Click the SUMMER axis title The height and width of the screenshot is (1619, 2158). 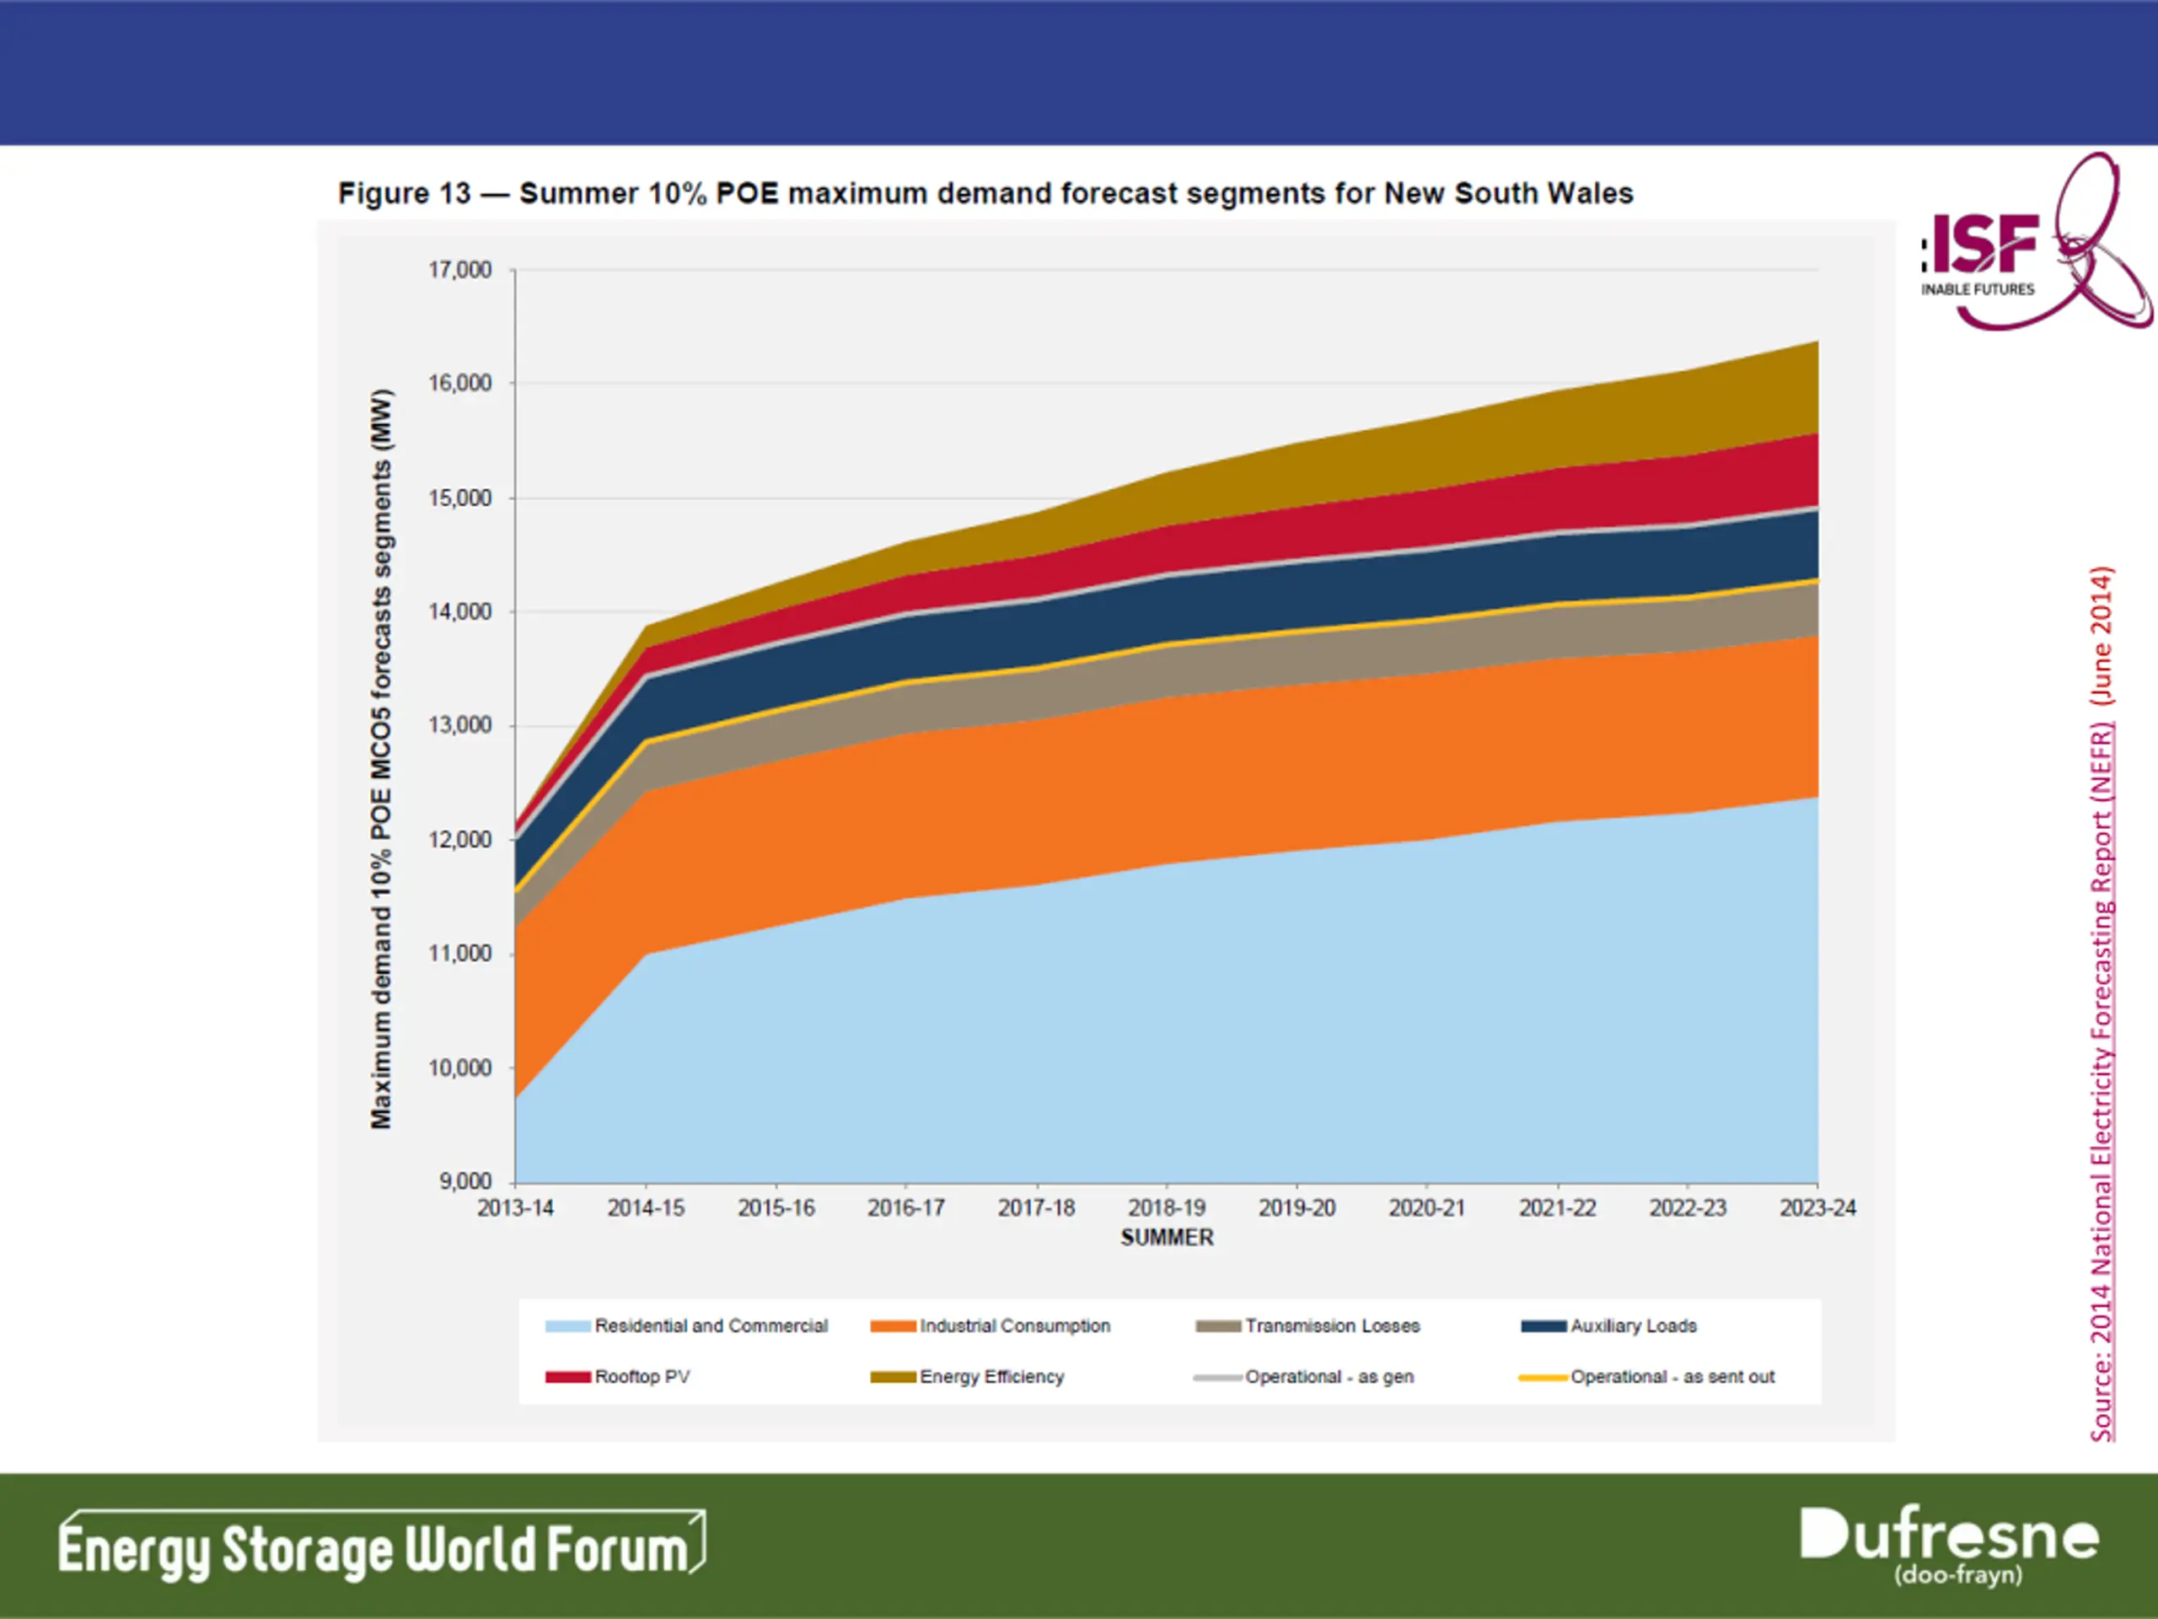click(1167, 1237)
